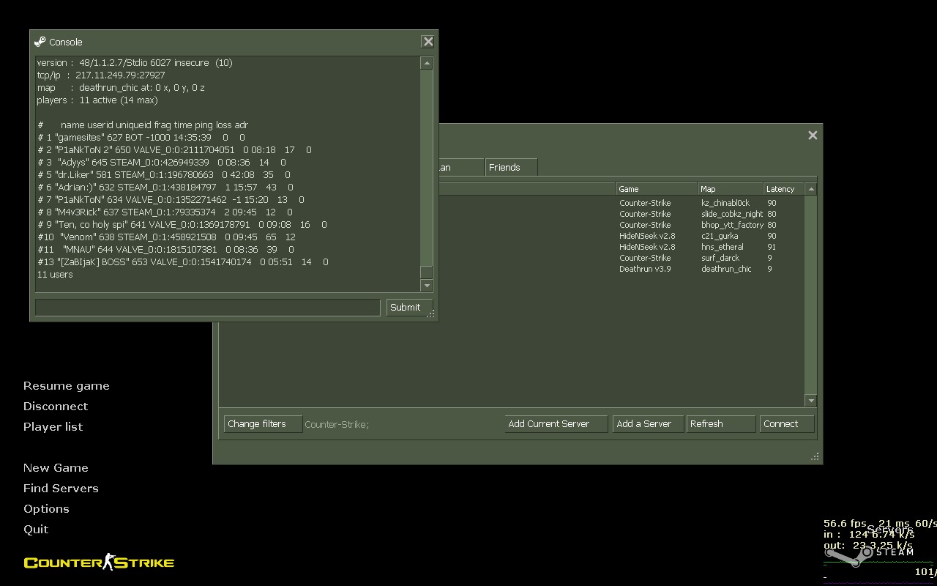
Task: Click the Console command input field
Action: click(208, 307)
